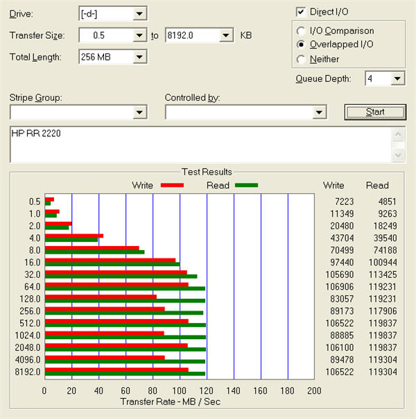
Task: Click the Write value 97440
Action: [342, 263]
